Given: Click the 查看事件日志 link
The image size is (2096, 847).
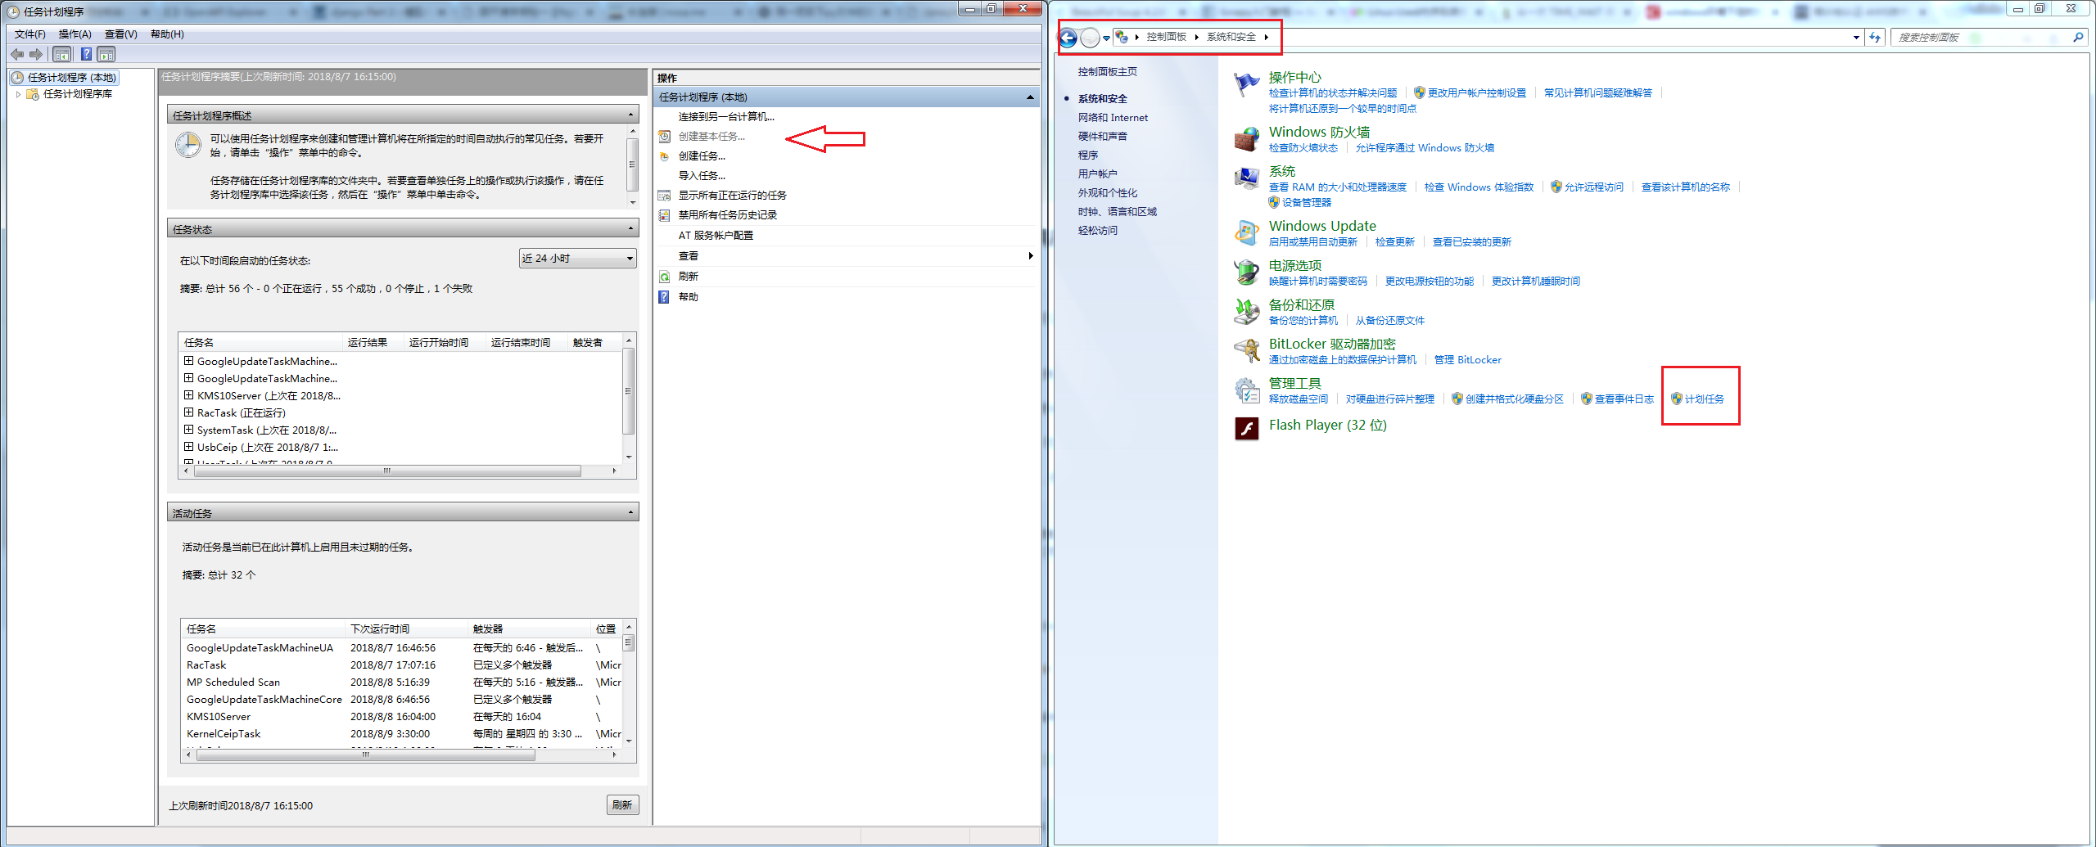Looking at the screenshot, I should click(x=1624, y=399).
